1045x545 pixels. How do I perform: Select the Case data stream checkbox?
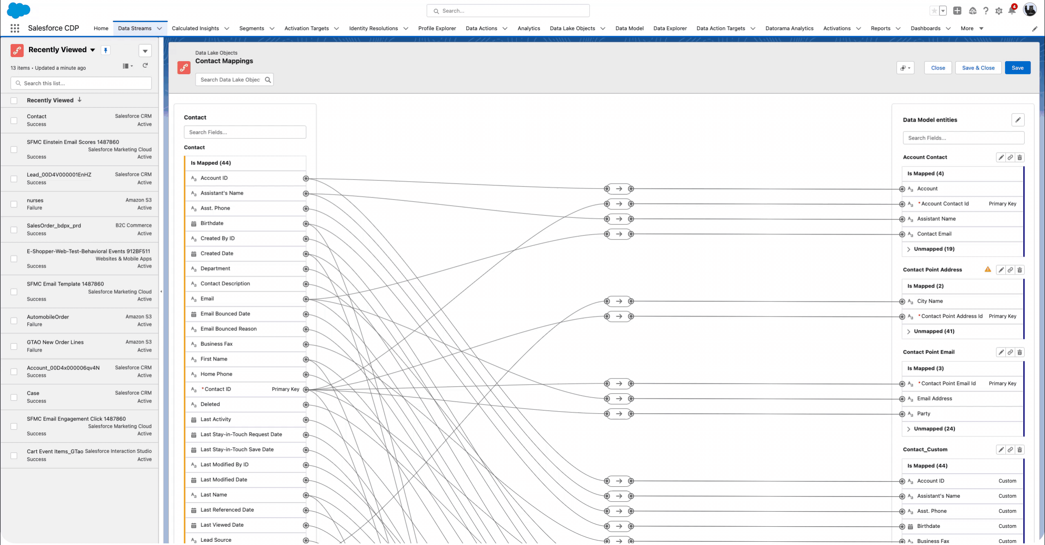pyautogui.click(x=14, y=397)
